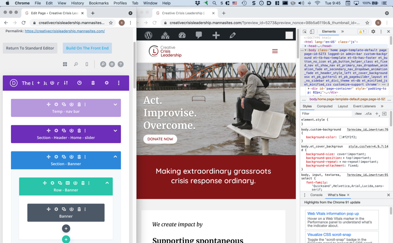Open the Divi search circle icon

(103, 64)
